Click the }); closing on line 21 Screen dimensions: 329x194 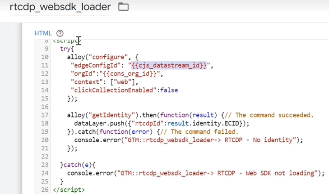(x=72, y=149)
